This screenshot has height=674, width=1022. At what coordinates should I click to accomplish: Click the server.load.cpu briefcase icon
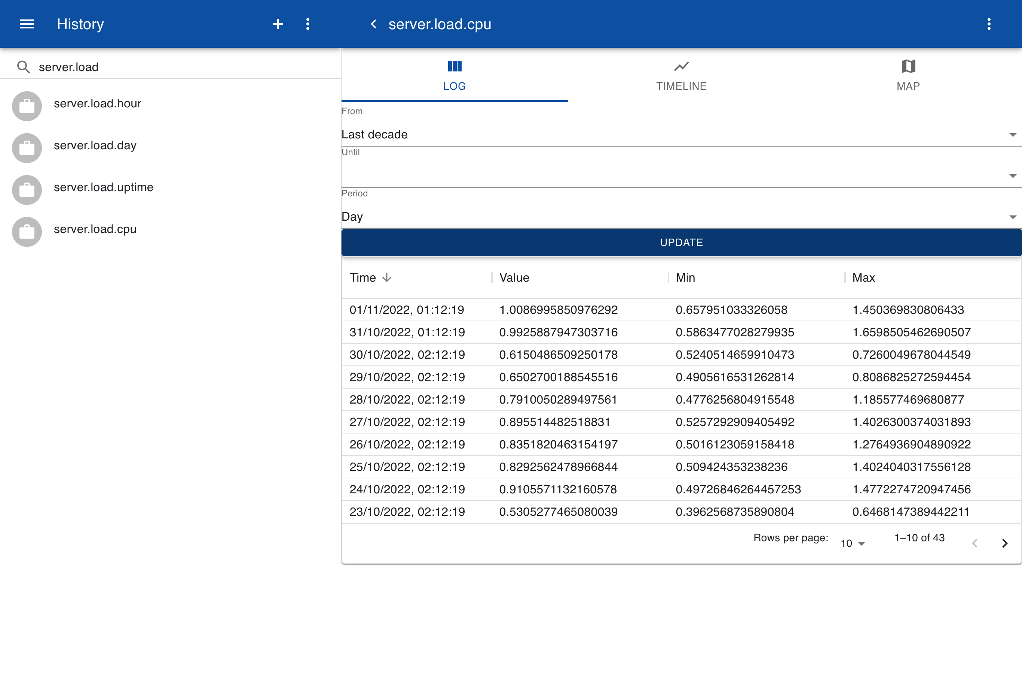[x=27, y=232]
